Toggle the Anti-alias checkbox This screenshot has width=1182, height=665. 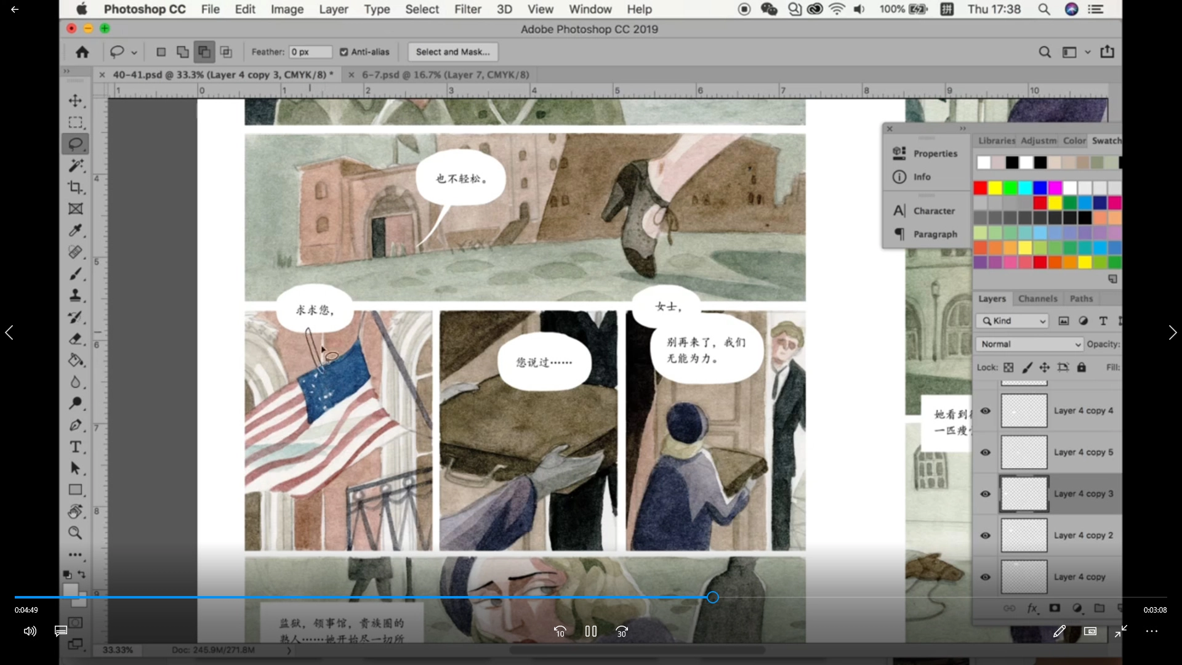coord(344,52)
